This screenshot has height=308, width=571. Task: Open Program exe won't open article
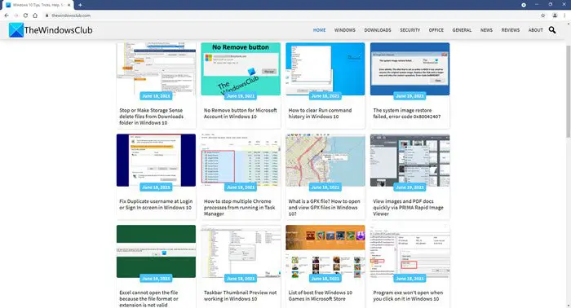[408, 296]
